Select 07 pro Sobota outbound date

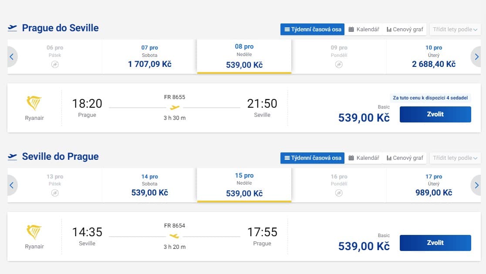pyautogui.click(x=149, y=56)
